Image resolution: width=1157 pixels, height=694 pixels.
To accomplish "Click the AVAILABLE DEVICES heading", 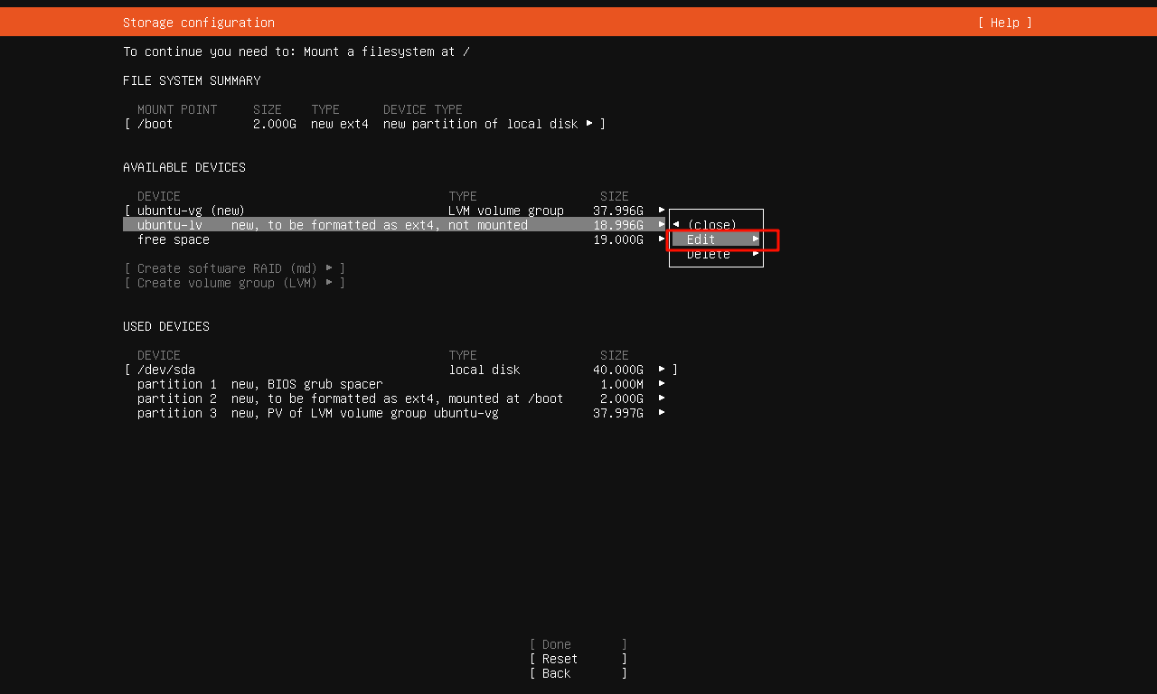I will click(x=184, y=167).
